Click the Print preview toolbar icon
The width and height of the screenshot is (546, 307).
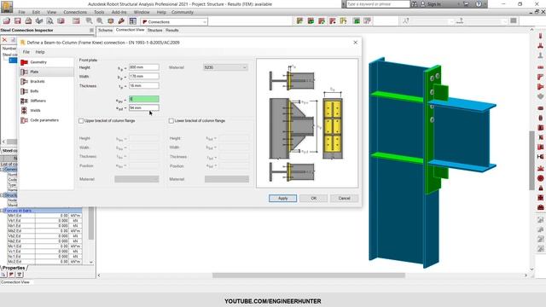click(x=49, y=21)
